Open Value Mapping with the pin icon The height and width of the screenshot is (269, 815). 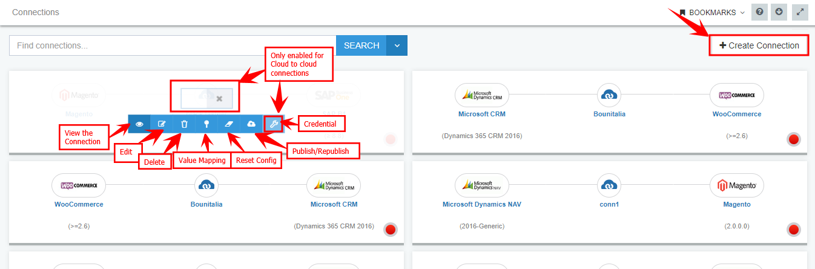point(206,124)
